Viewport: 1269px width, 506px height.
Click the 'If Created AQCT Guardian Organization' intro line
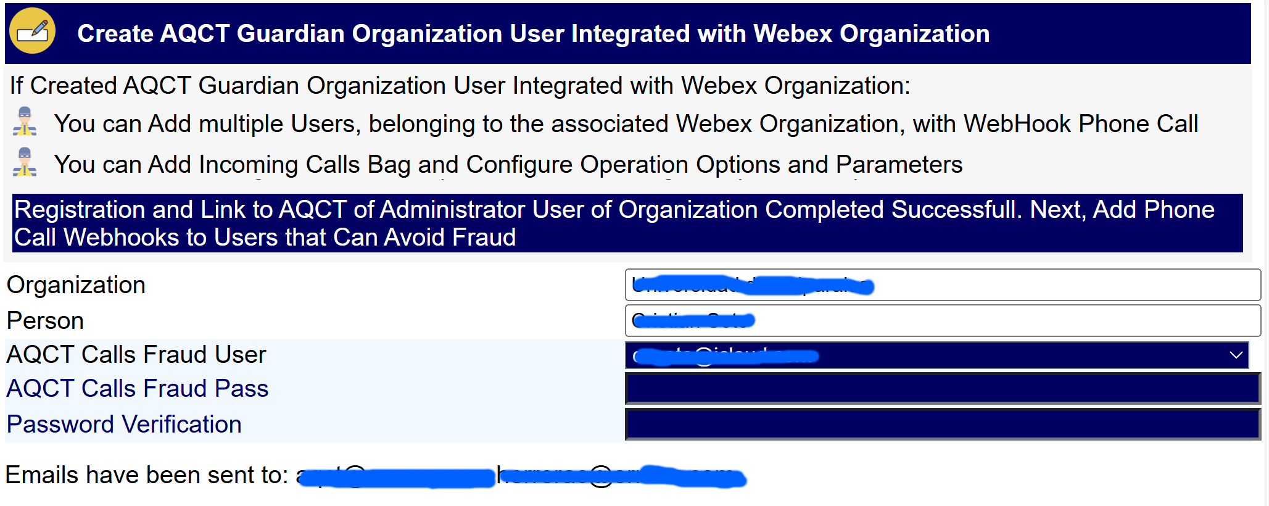tap(460, 86)
